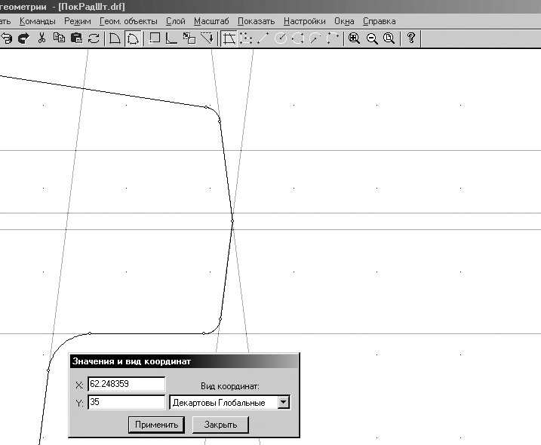
Task: Click the dotted points polyline icon
Action: coord(246,38)
